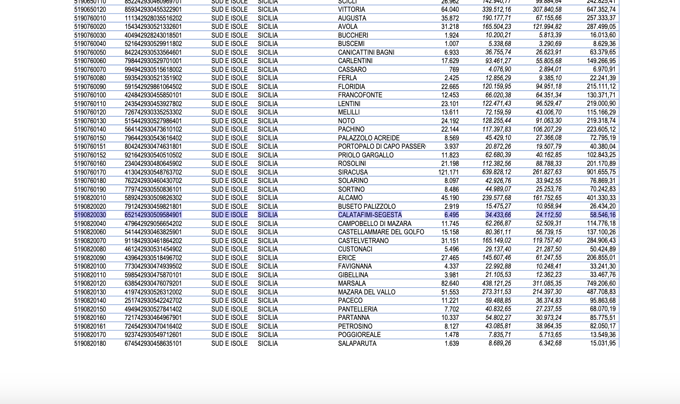Click CASTELLAMMARE DEL GOLFO cell
This screenshot has height=404, width=680.
coord(381,232)
